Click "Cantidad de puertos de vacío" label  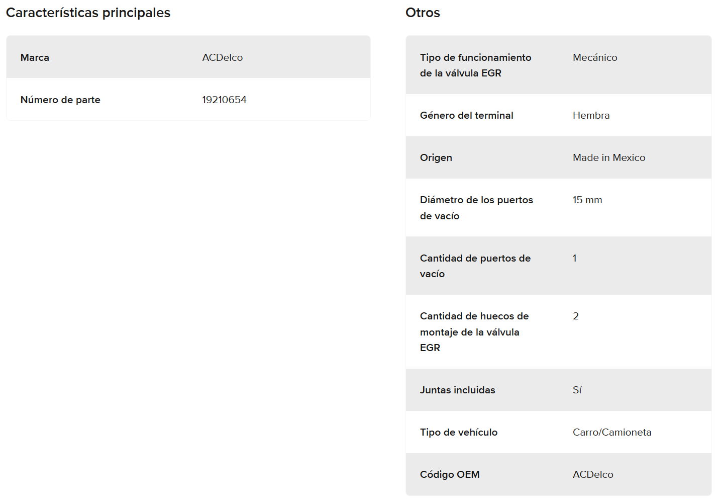pos(475,266)
